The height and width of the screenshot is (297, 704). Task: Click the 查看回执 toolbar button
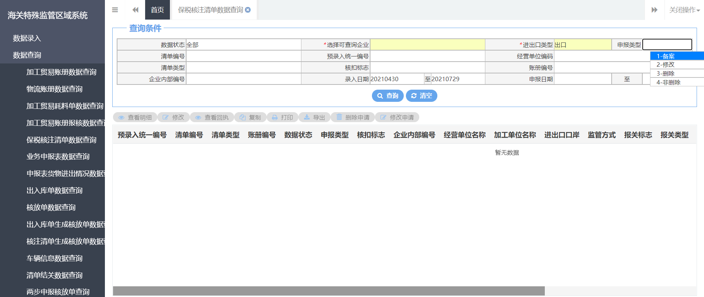click(x=212, y=117)
